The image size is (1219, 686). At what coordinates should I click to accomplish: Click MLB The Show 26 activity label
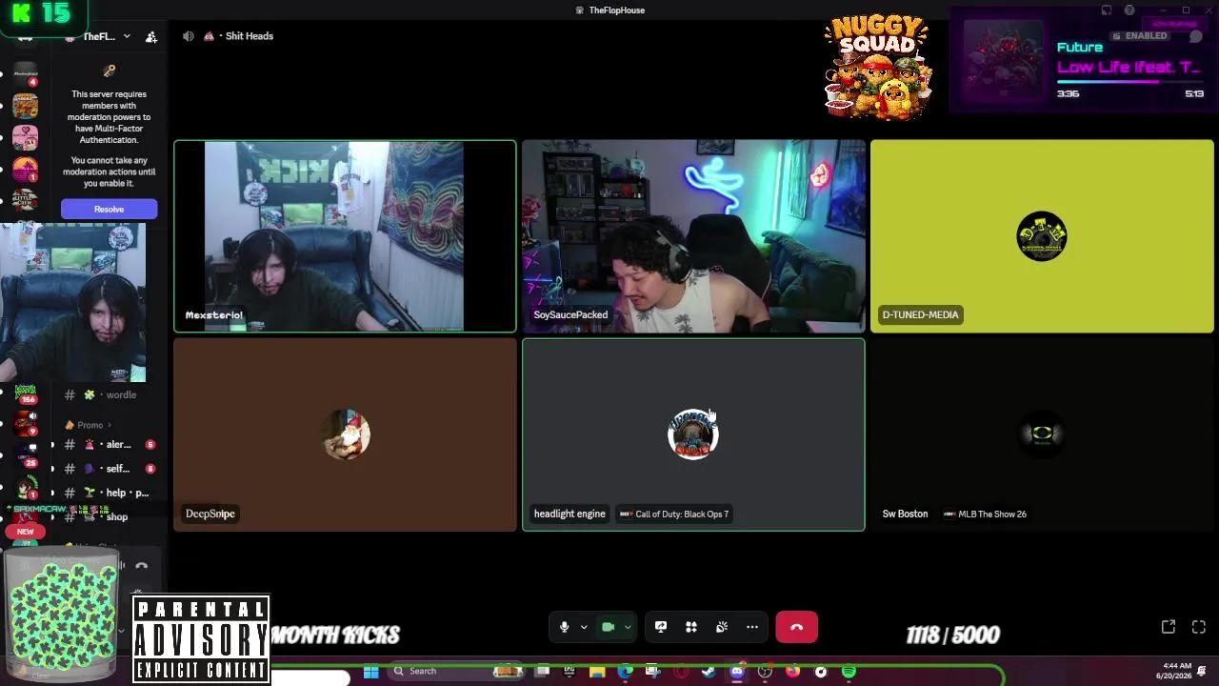coord(985,514)
